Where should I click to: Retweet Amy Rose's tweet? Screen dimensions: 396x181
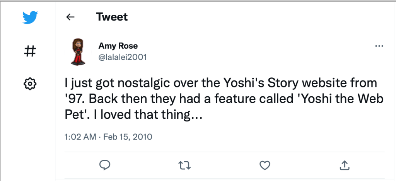185,166
